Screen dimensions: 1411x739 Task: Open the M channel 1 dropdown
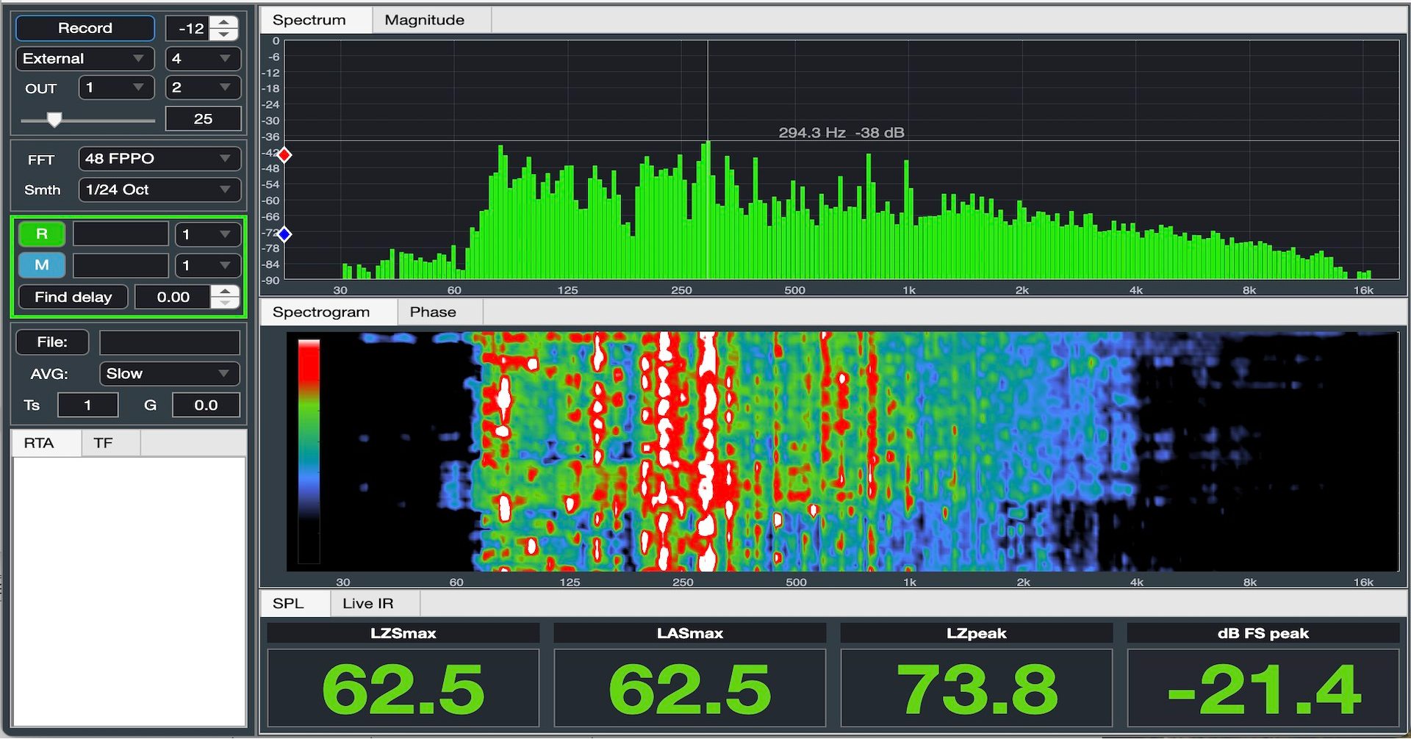[208, 265]
